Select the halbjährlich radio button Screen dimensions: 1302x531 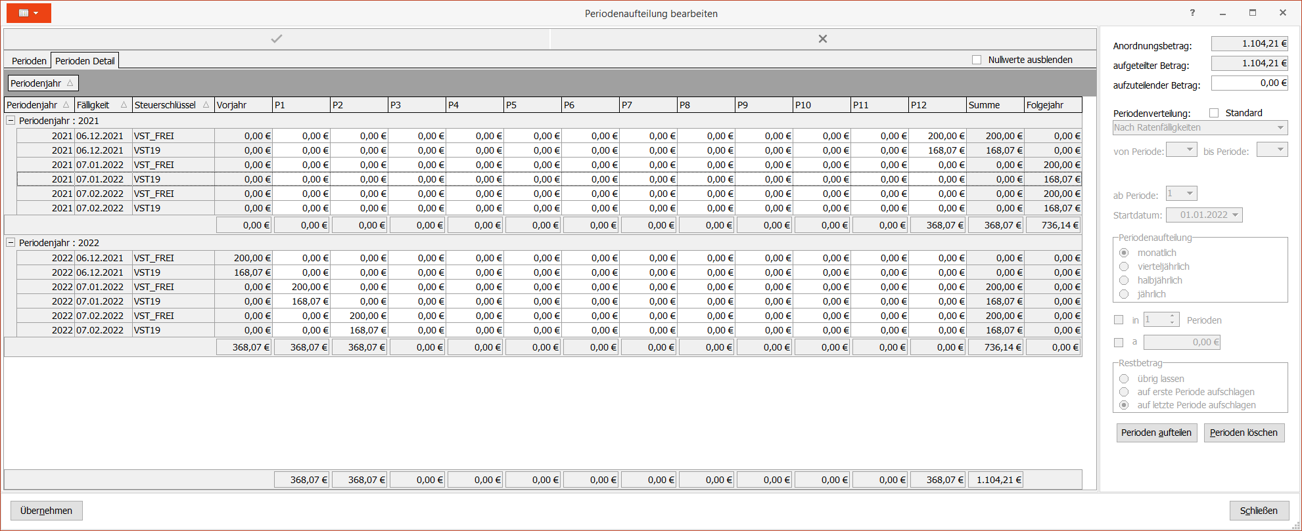click(x=1124, y=280)
